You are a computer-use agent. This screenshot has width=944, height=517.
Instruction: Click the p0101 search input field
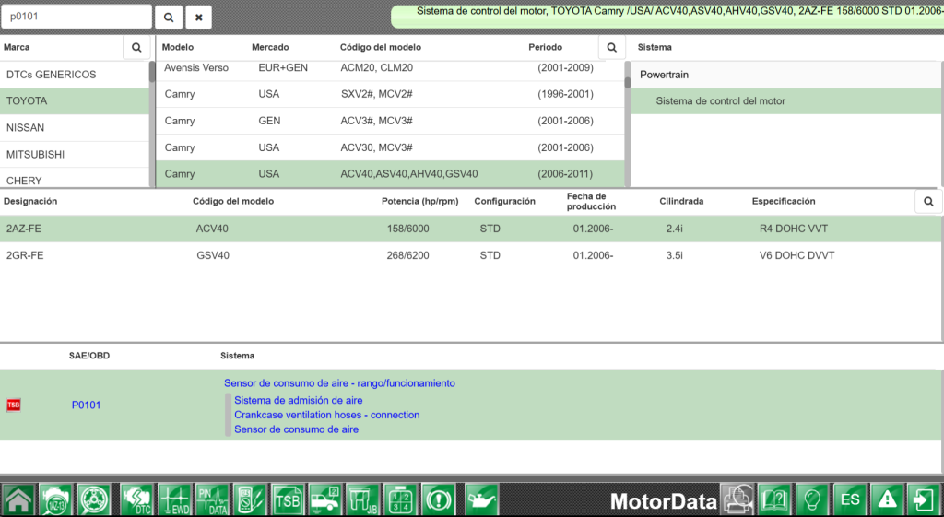[77, 17]
